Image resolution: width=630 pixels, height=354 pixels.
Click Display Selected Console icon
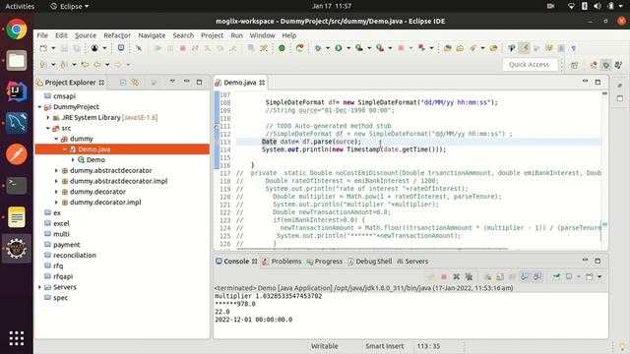(569, 276)
